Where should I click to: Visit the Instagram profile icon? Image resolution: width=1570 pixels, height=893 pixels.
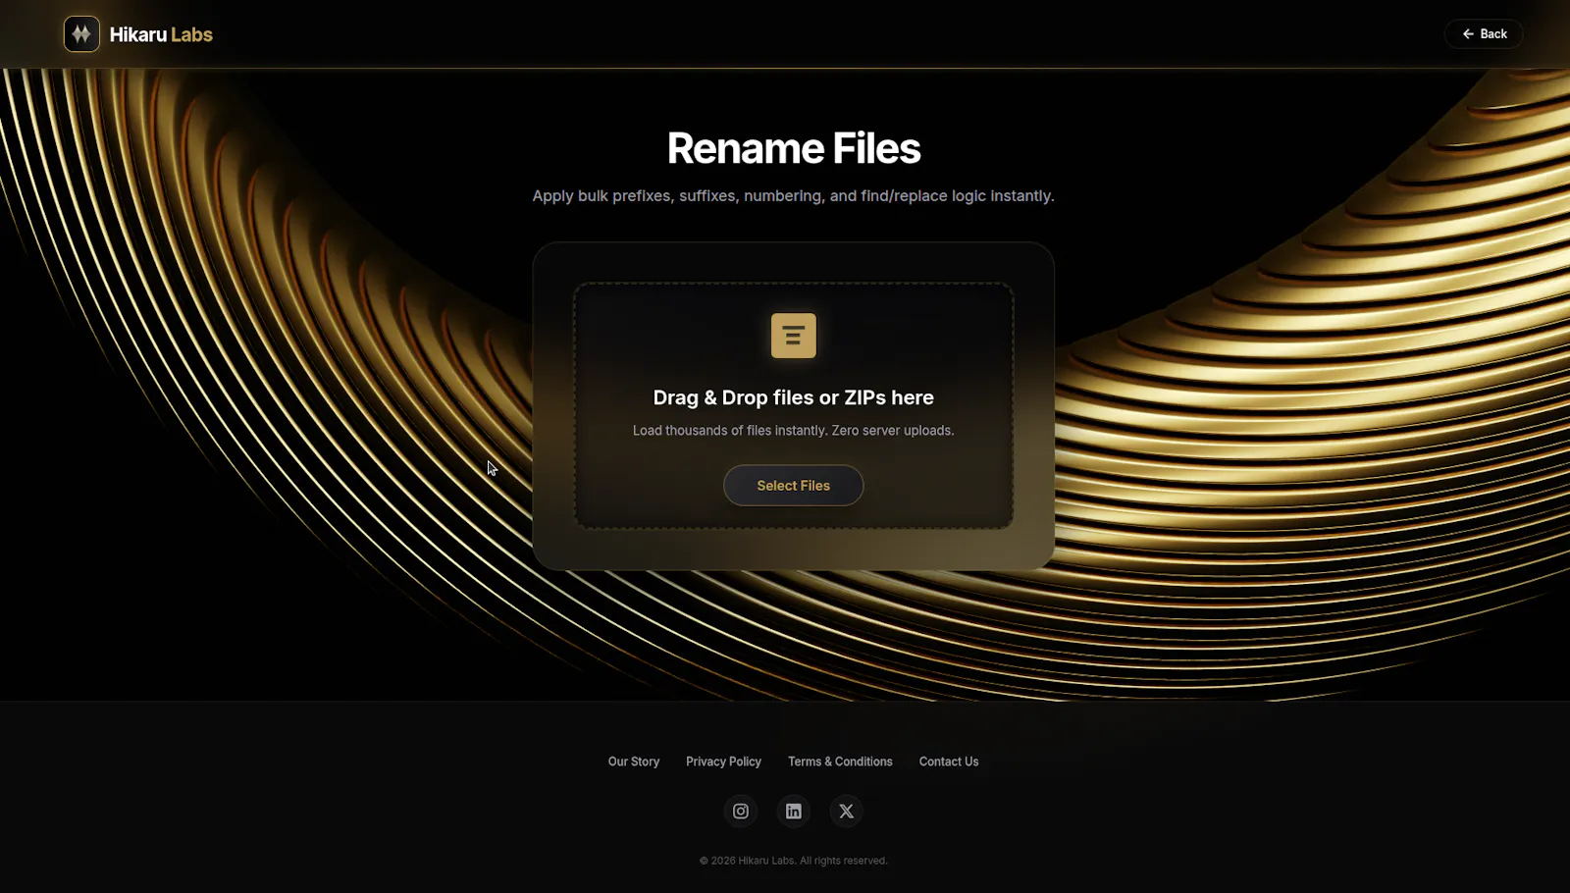coord(741,812)
